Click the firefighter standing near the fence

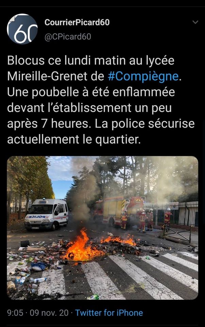pyautogui.click(x=167, y=218)
